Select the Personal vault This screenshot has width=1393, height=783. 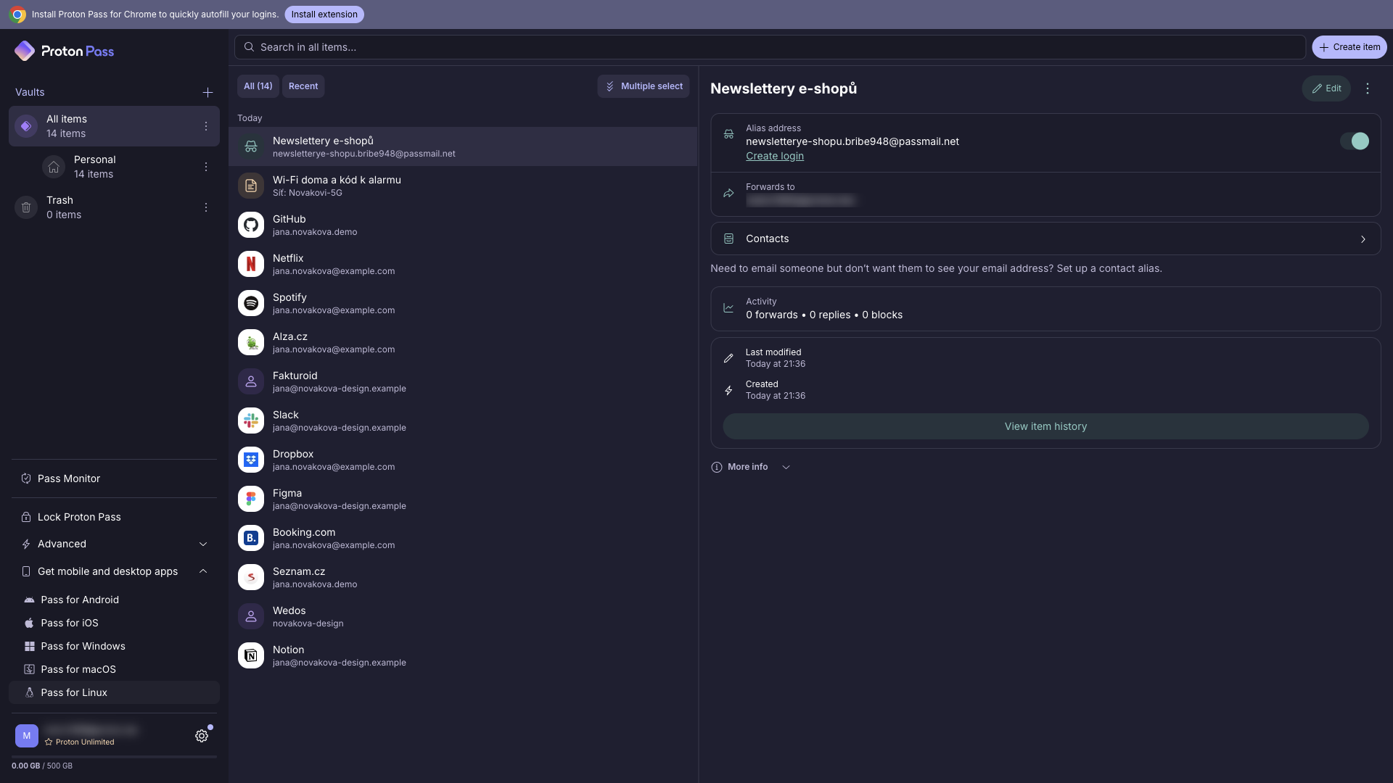point(115,167)
